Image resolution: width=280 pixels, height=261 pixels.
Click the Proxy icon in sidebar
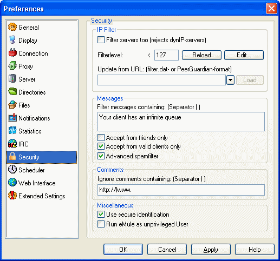tap(12, 66)
